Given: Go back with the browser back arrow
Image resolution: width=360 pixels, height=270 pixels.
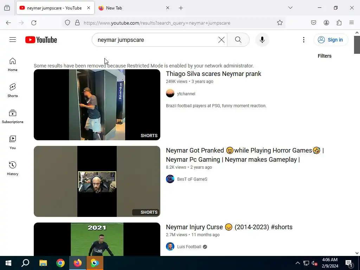Looking at the screenshot, I should (x=8, y=23).
